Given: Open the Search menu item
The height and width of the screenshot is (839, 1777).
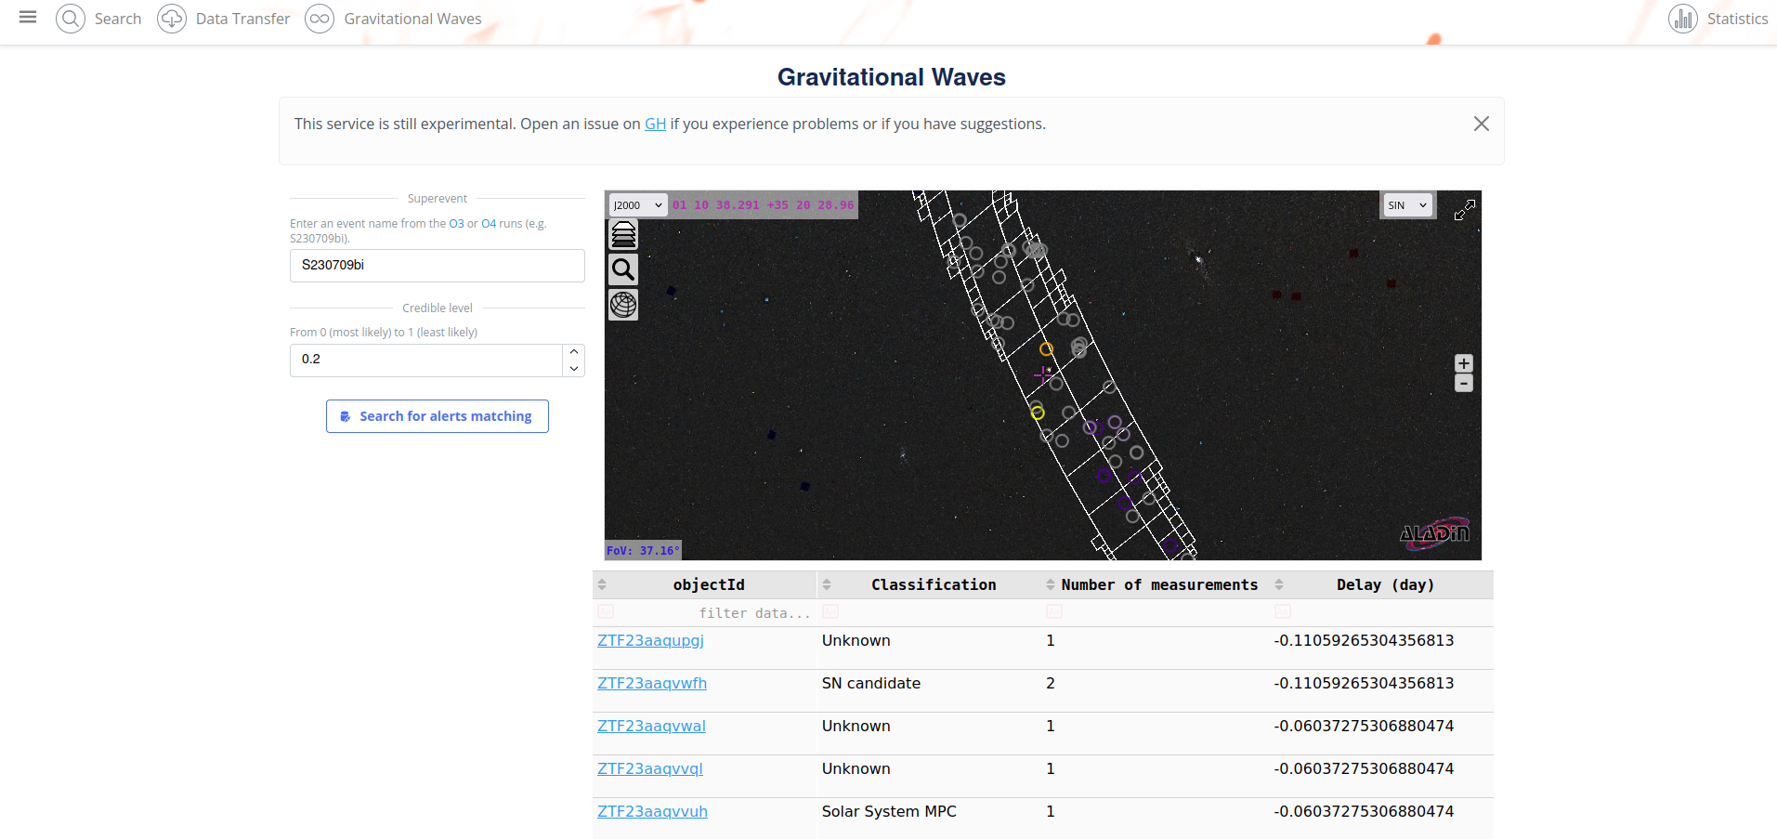Looking at the screenshot, I should pyautogui.click(x=118, y=19).
